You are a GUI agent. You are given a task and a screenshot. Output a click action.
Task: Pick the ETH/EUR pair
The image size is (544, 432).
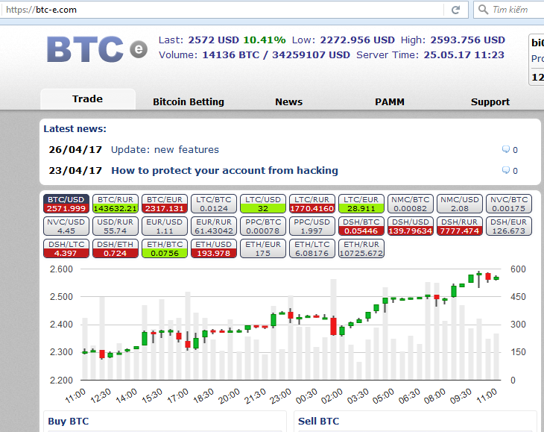coord(263,248)
